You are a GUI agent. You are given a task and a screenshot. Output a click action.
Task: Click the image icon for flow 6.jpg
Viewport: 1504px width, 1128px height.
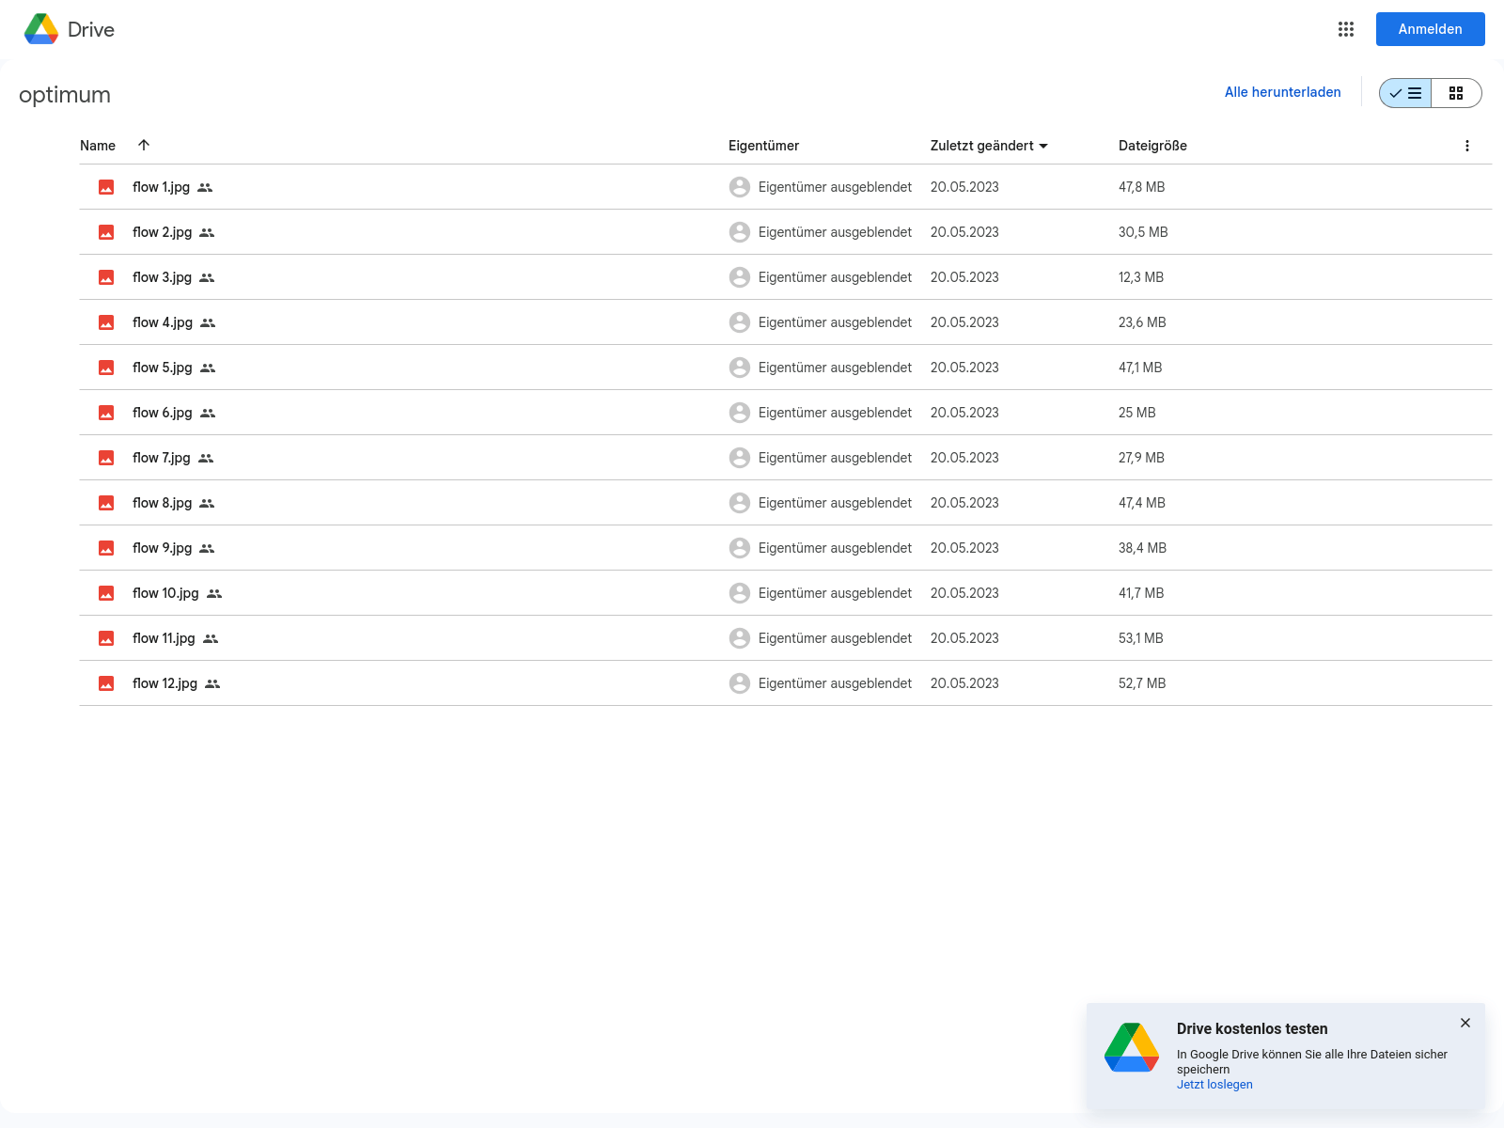click(x=106, y=413)
